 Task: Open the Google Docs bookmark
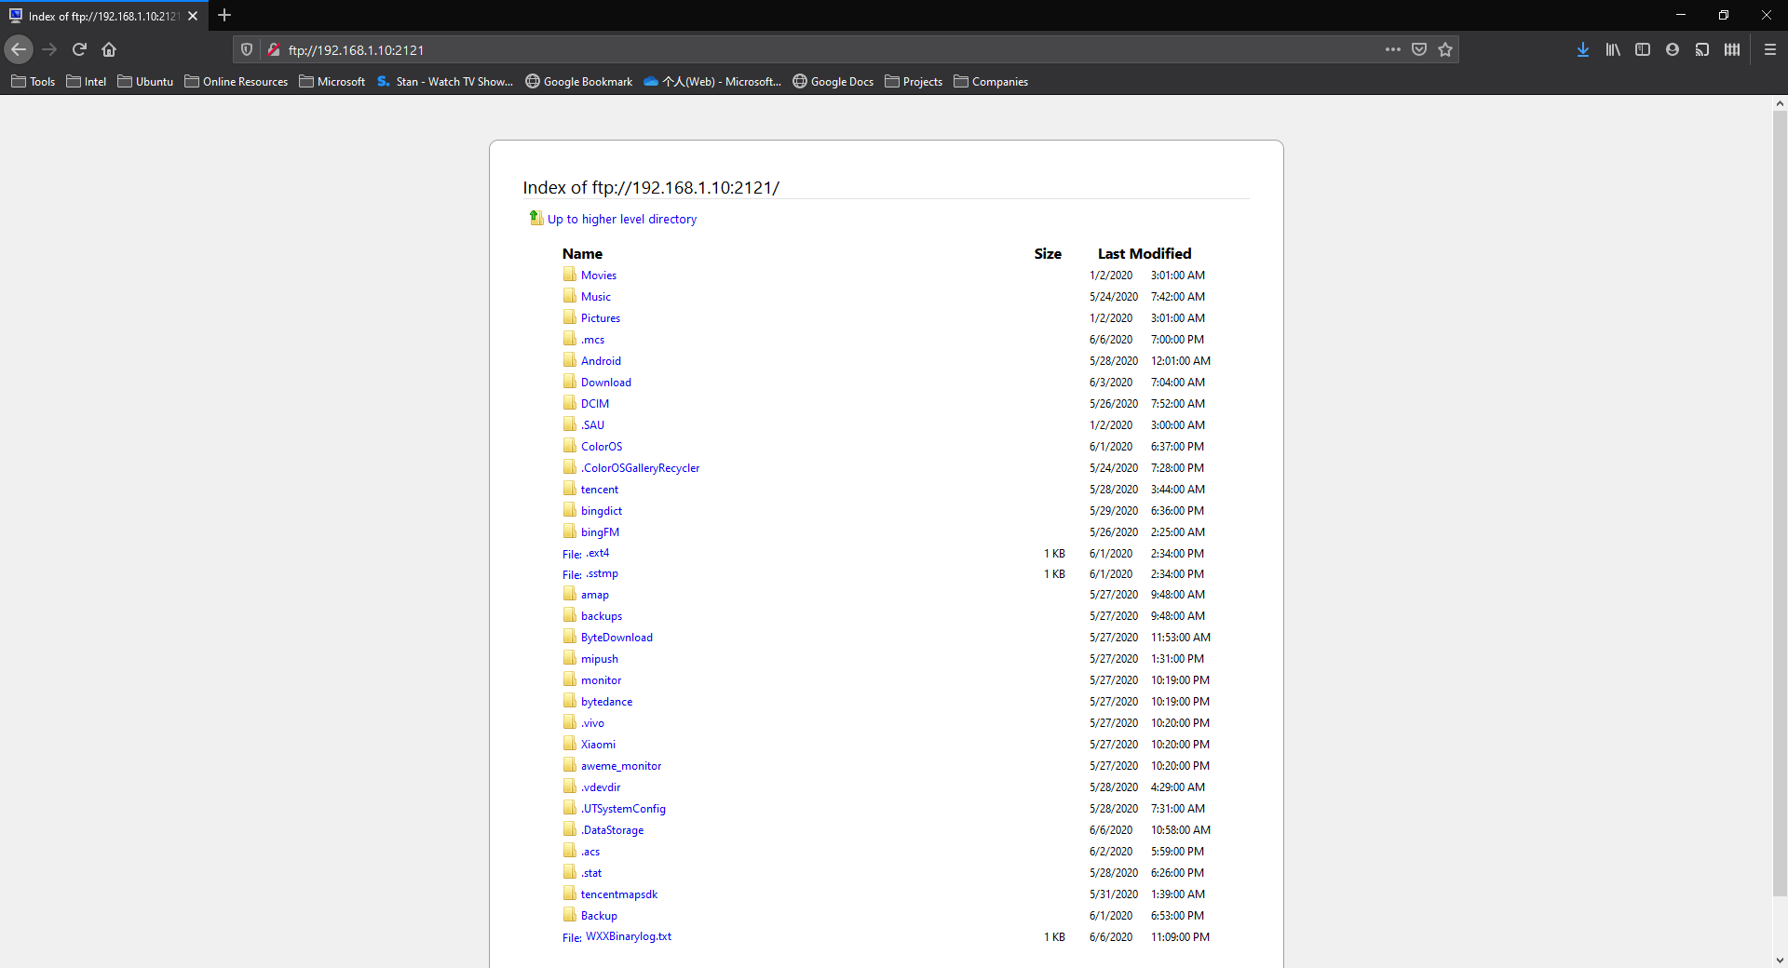(833, 82)
